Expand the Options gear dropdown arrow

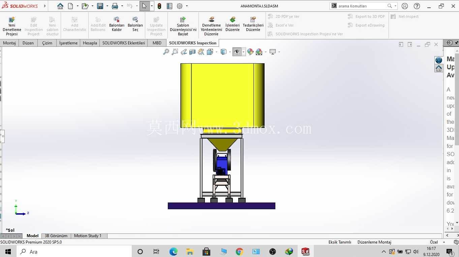[187, 6]
